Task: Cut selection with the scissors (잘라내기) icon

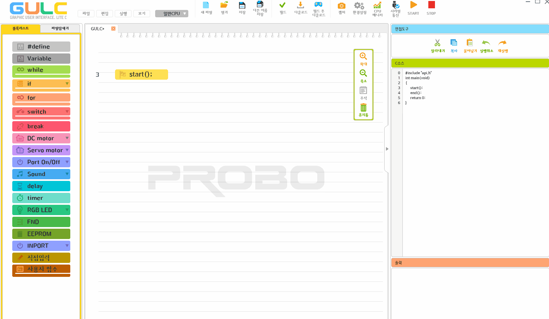Action: pyautogui.click(x=438, y=46)
